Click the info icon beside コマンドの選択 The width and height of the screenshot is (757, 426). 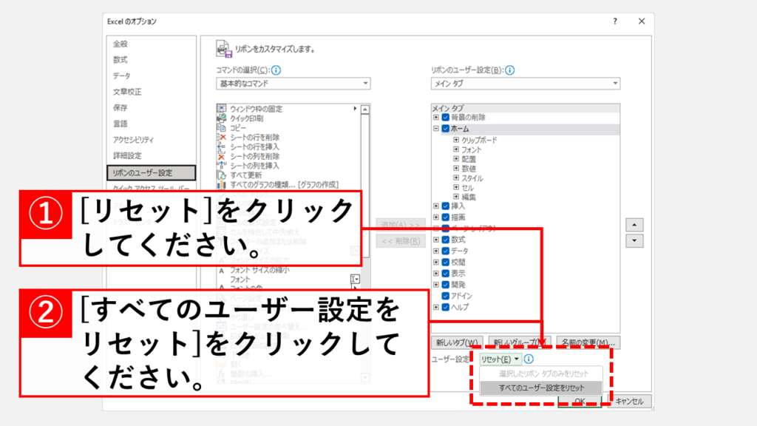[276, 70]
